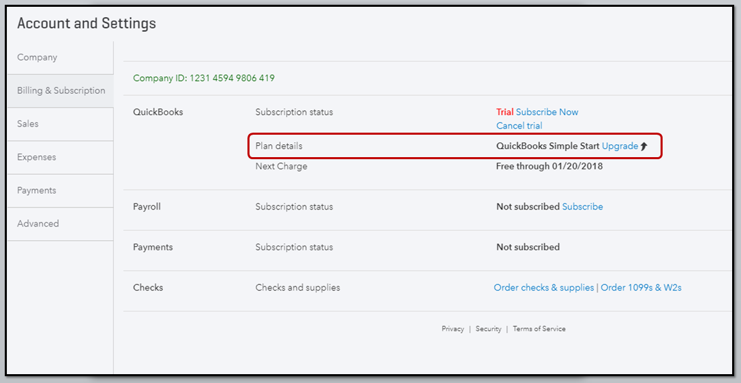Select the Billing & Subscription tab
Viewport: 741px width, 383px height.
click(x=61, y=90)
